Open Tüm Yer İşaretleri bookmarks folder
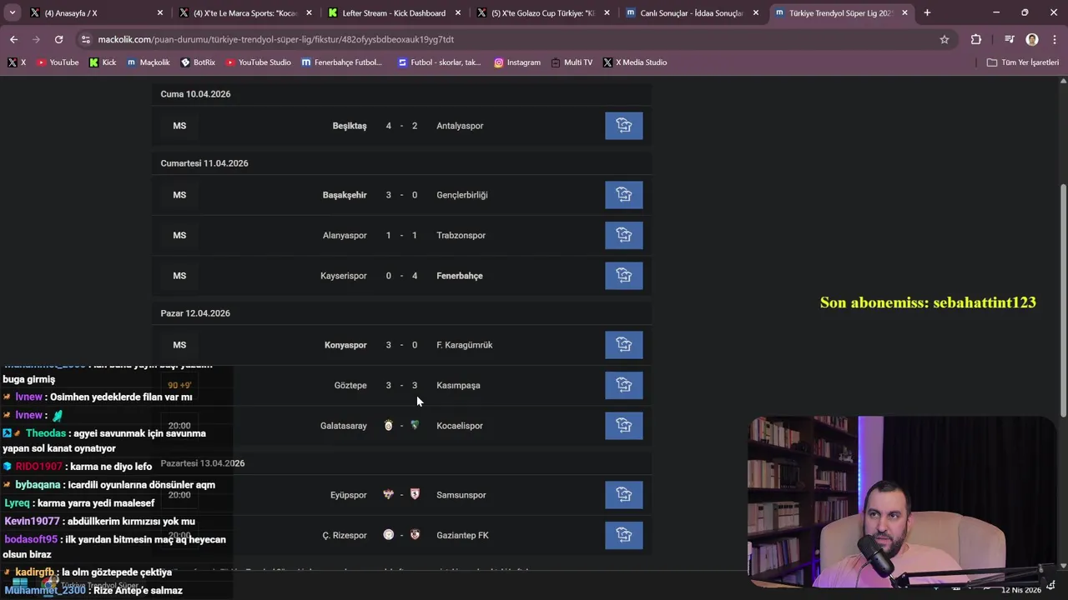This screenshot has height=600, width=1068. [1022, 62]
